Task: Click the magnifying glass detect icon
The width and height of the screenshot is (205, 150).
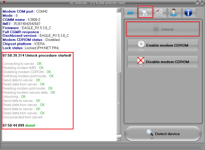Action: (x=150, y=132)
